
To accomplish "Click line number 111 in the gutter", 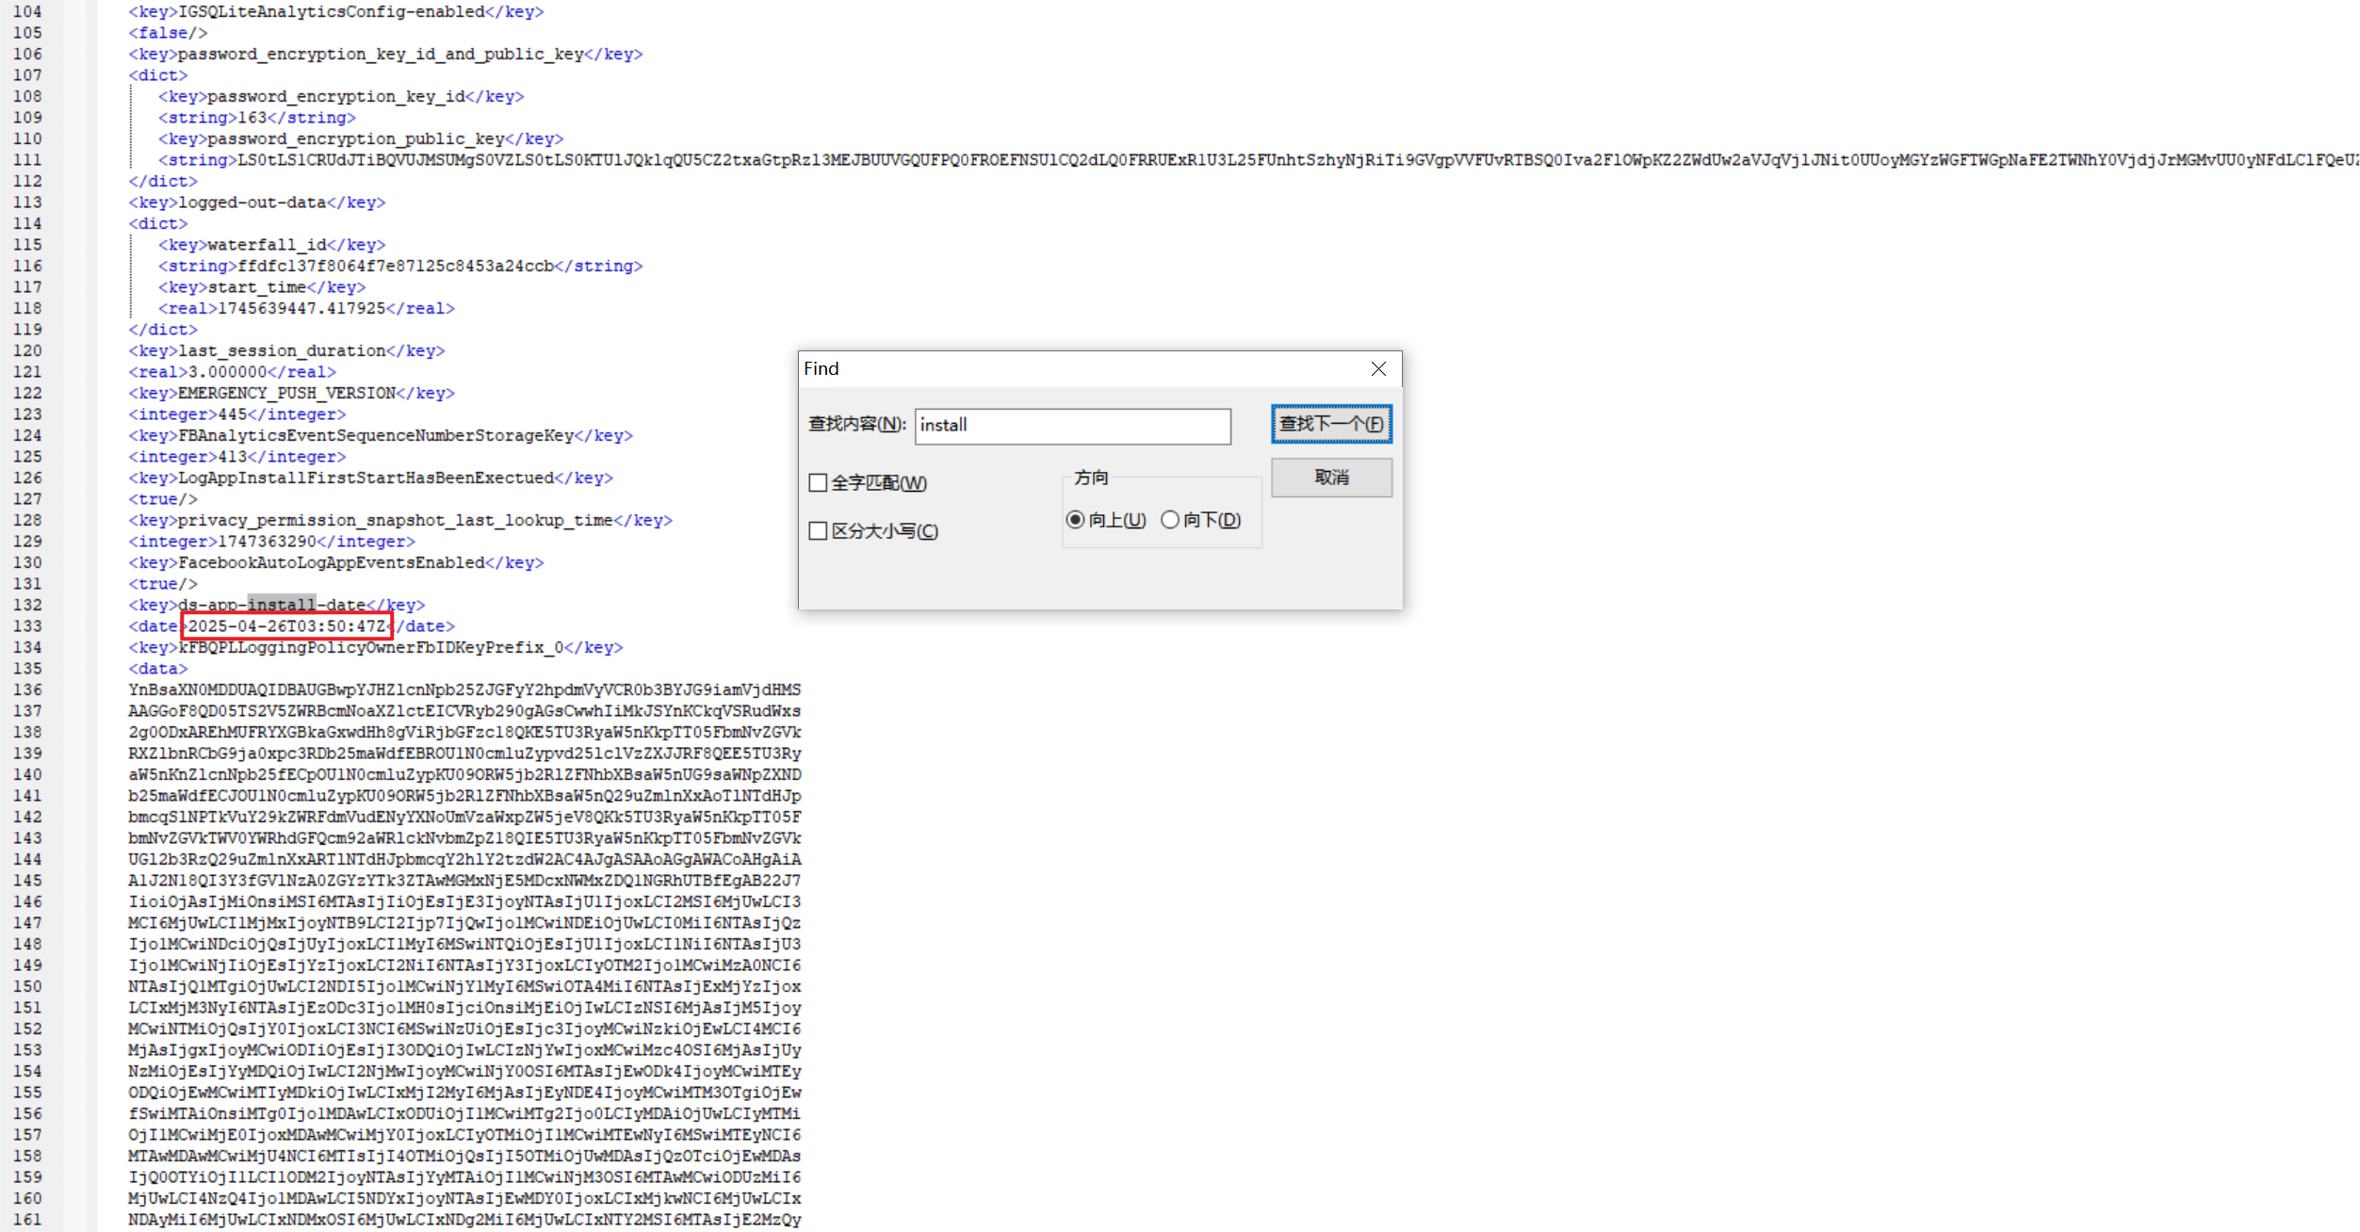I will coord(28,160).
